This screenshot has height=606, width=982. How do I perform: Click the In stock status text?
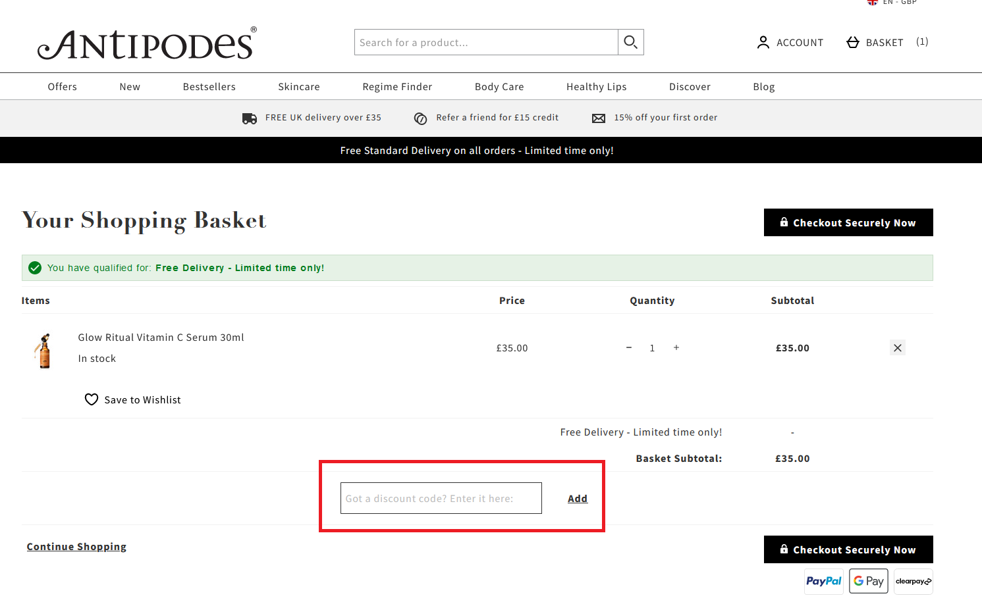point(97,359)
